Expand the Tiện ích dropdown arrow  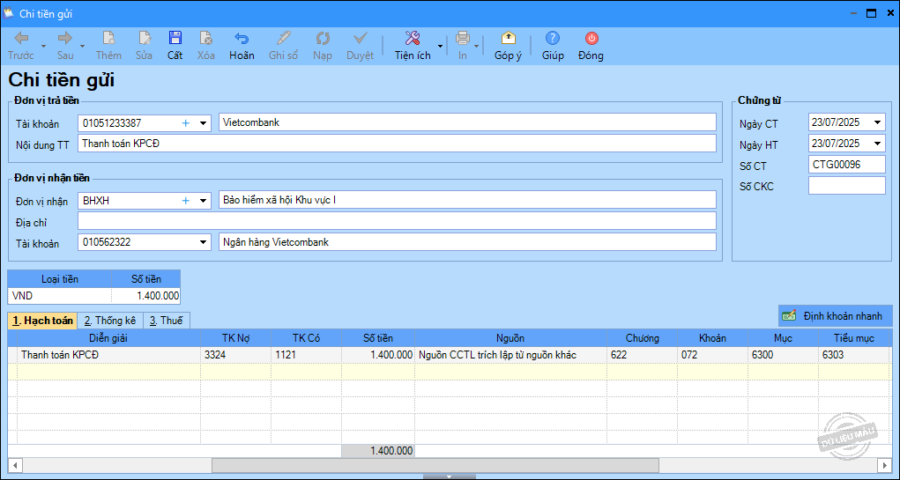tap(440, 46)
